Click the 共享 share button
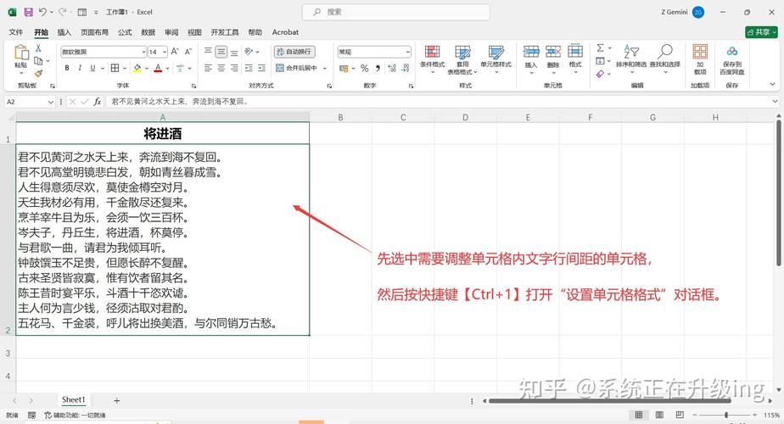This screenshot has height=424, width=784. (761, 32)
